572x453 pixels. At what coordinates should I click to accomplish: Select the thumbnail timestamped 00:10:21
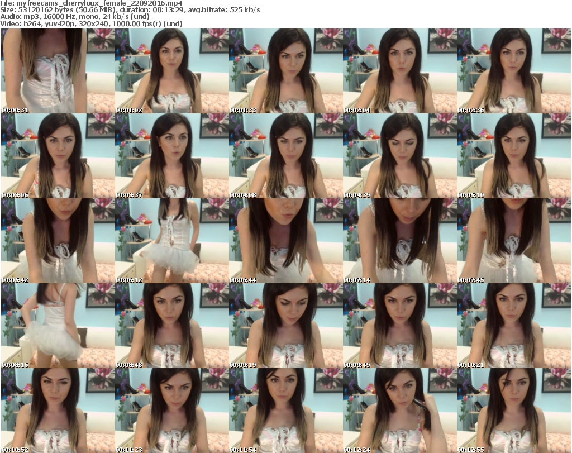[514, 326]
